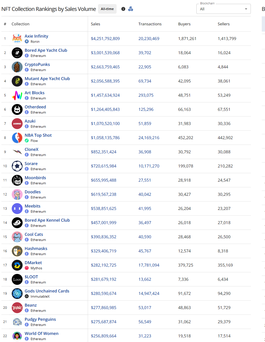265x342 pixels.
Task: Sort by the Sellers column header
Action: pos(224,24)
